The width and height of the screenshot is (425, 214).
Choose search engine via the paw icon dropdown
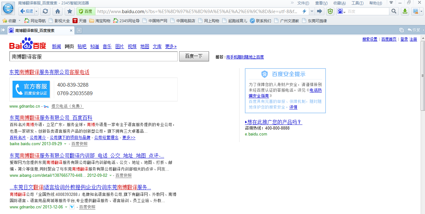[342, 11]
